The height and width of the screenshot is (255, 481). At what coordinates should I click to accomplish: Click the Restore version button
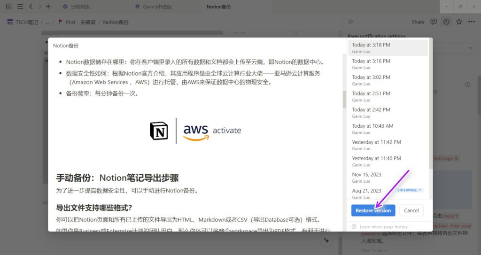click(373, 210)
